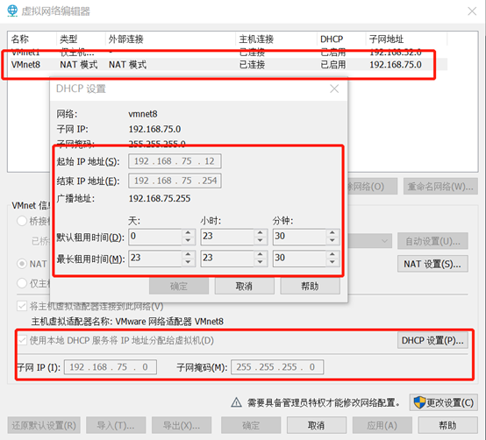486x440 pixels.
Task: Toggle 将主机虚拟适配器连接到此网络 checkbox
Action: click(x=22, y=307)
